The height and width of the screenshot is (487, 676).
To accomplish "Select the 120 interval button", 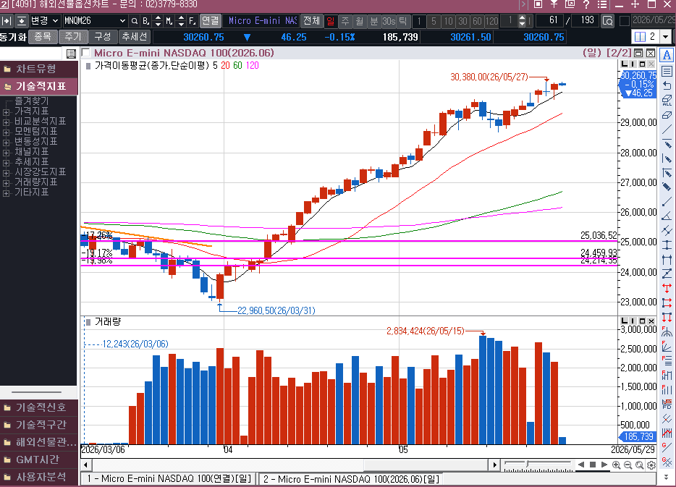I will pos(491,21).
